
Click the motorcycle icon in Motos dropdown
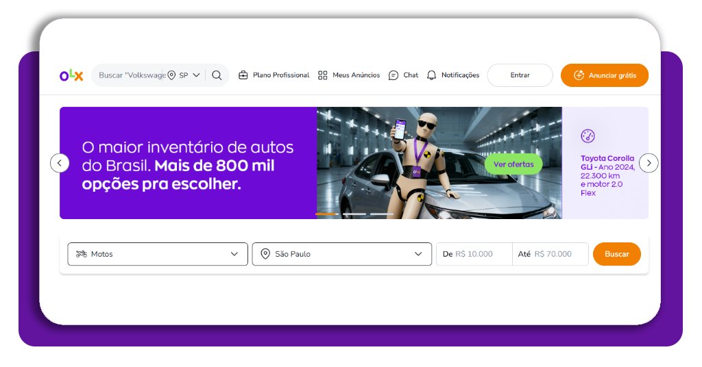coord(82,254)
